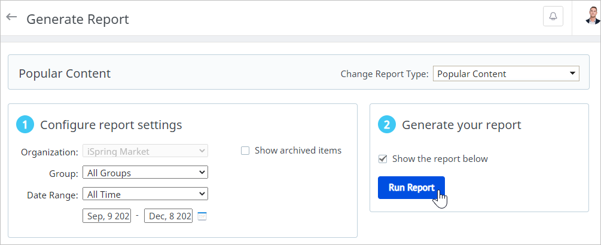Click the Group: label
The image size is (601, 245).
[63, 173]
